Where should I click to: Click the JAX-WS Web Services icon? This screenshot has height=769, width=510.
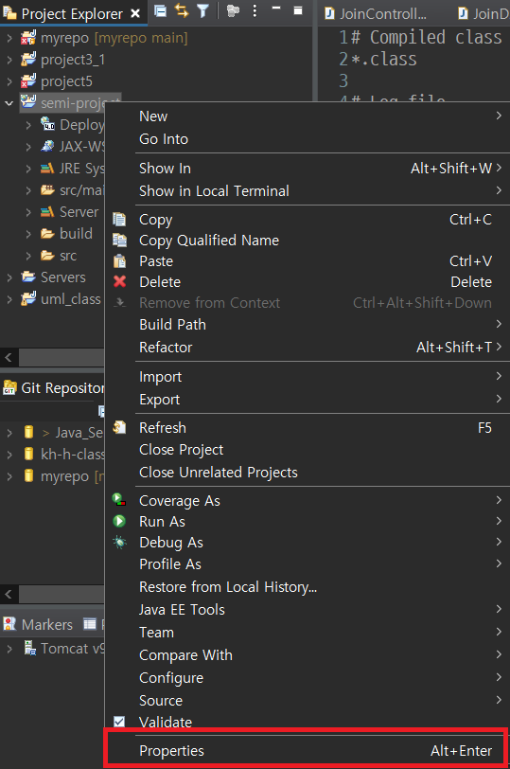(x=47, y=146)
